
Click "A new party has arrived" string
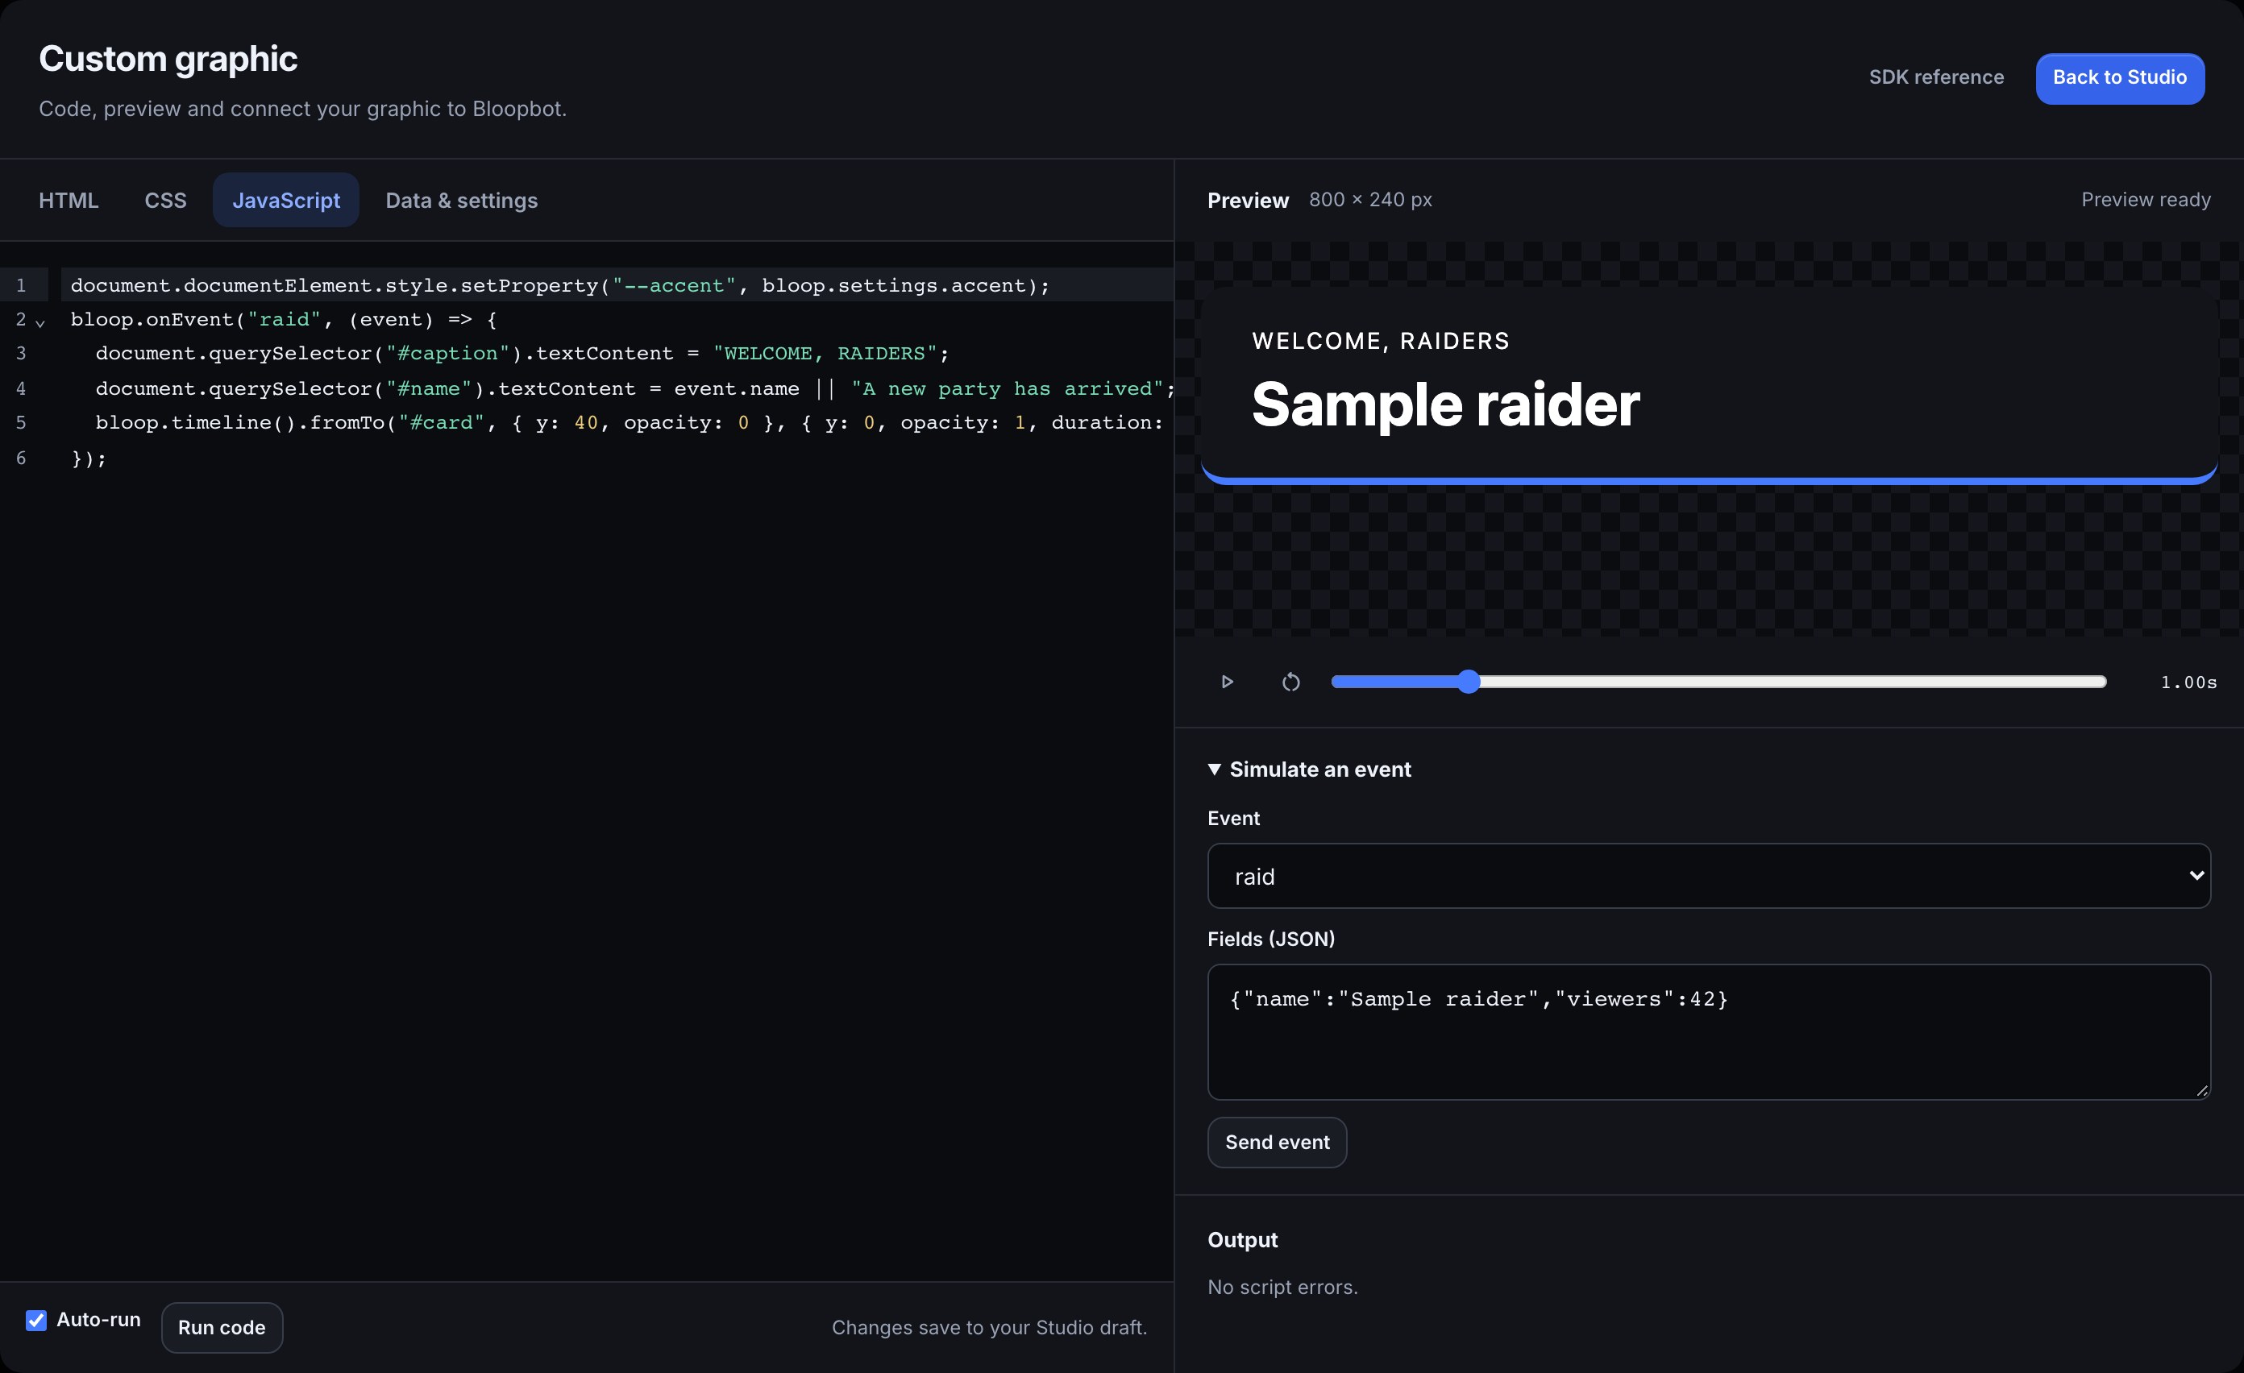[x=1008, y=388]
